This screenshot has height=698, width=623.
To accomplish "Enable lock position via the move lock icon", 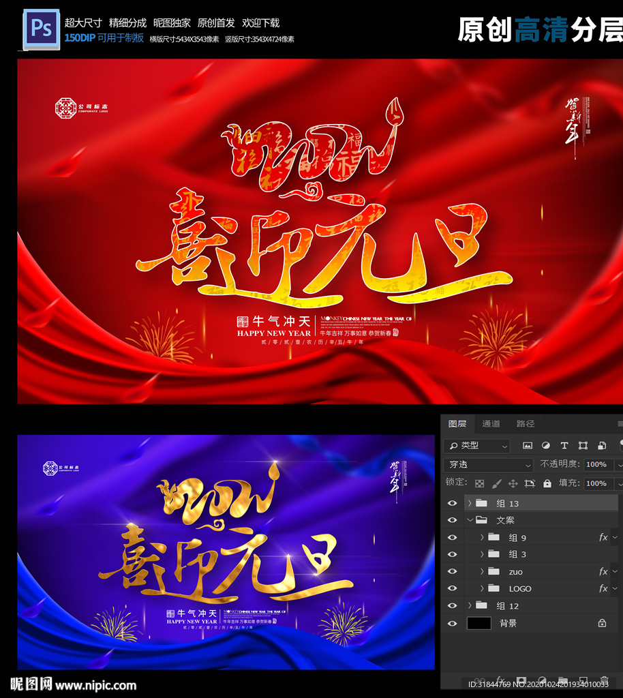I will [513, 484].
